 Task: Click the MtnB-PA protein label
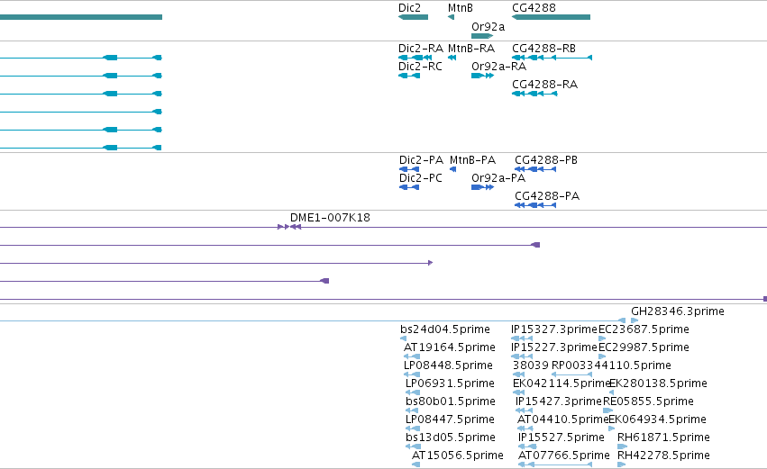(x=472, y=160)
